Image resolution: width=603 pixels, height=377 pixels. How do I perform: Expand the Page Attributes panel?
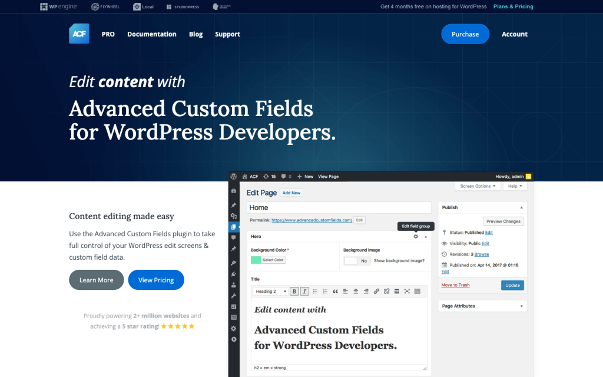tap(522, 306)
